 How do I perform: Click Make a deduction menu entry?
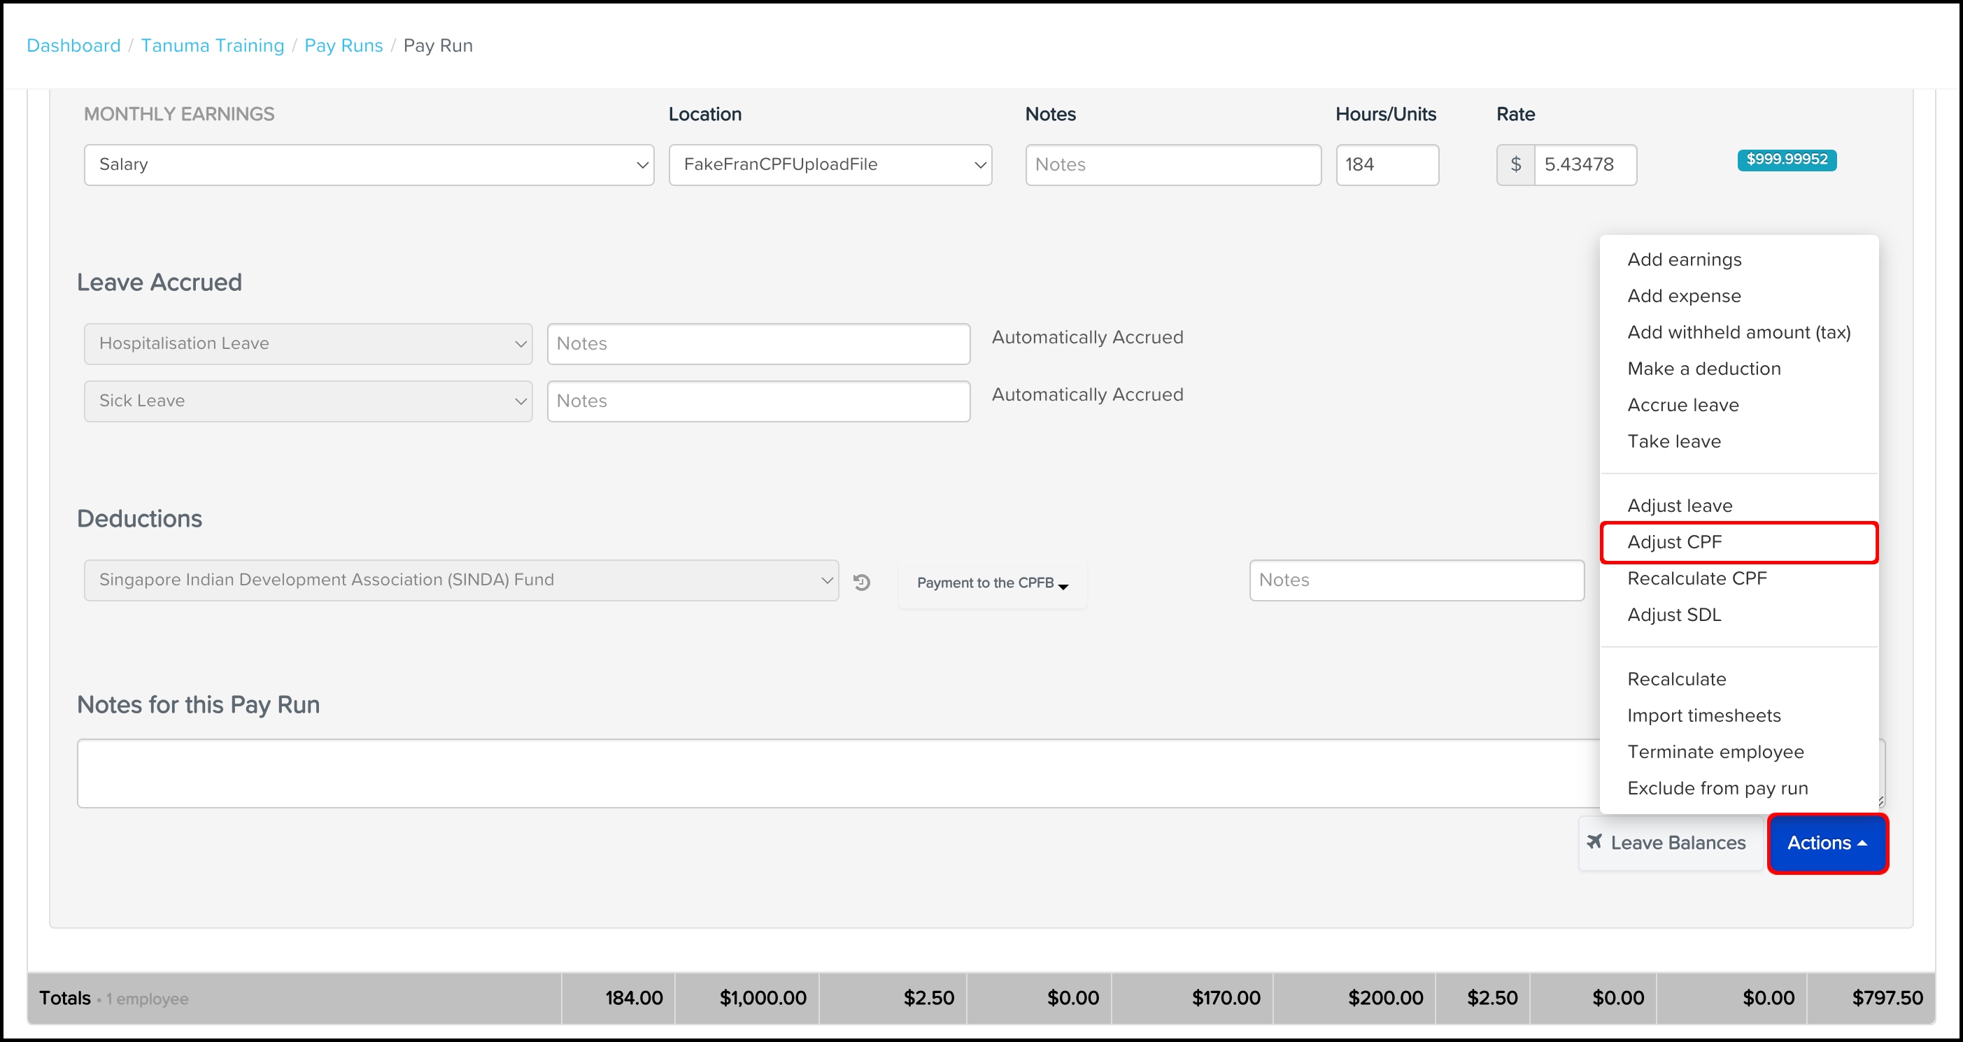(1703, 369)
